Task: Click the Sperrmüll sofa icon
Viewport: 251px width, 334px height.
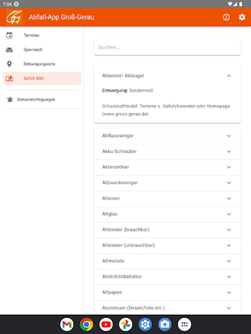Action: (10, 50)
